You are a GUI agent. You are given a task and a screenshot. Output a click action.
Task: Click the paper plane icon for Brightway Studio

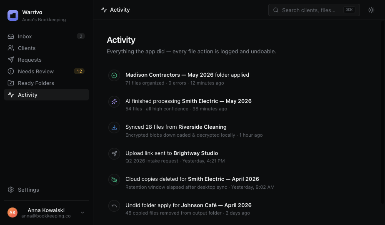point(114,153)
